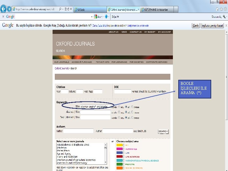Screen dimensions: 228x171
Task: Close the Oxford Journals Advanced tab
Action: tap(138, 9)
